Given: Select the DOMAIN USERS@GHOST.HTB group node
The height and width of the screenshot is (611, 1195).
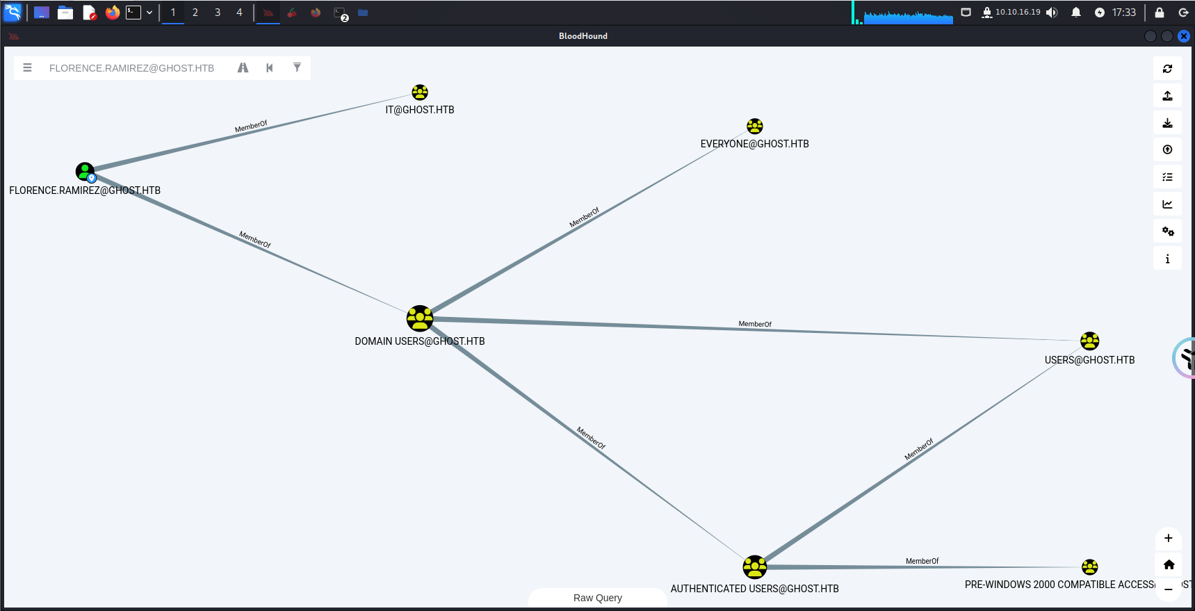Looking at the screenshot, I should [420, 318].
